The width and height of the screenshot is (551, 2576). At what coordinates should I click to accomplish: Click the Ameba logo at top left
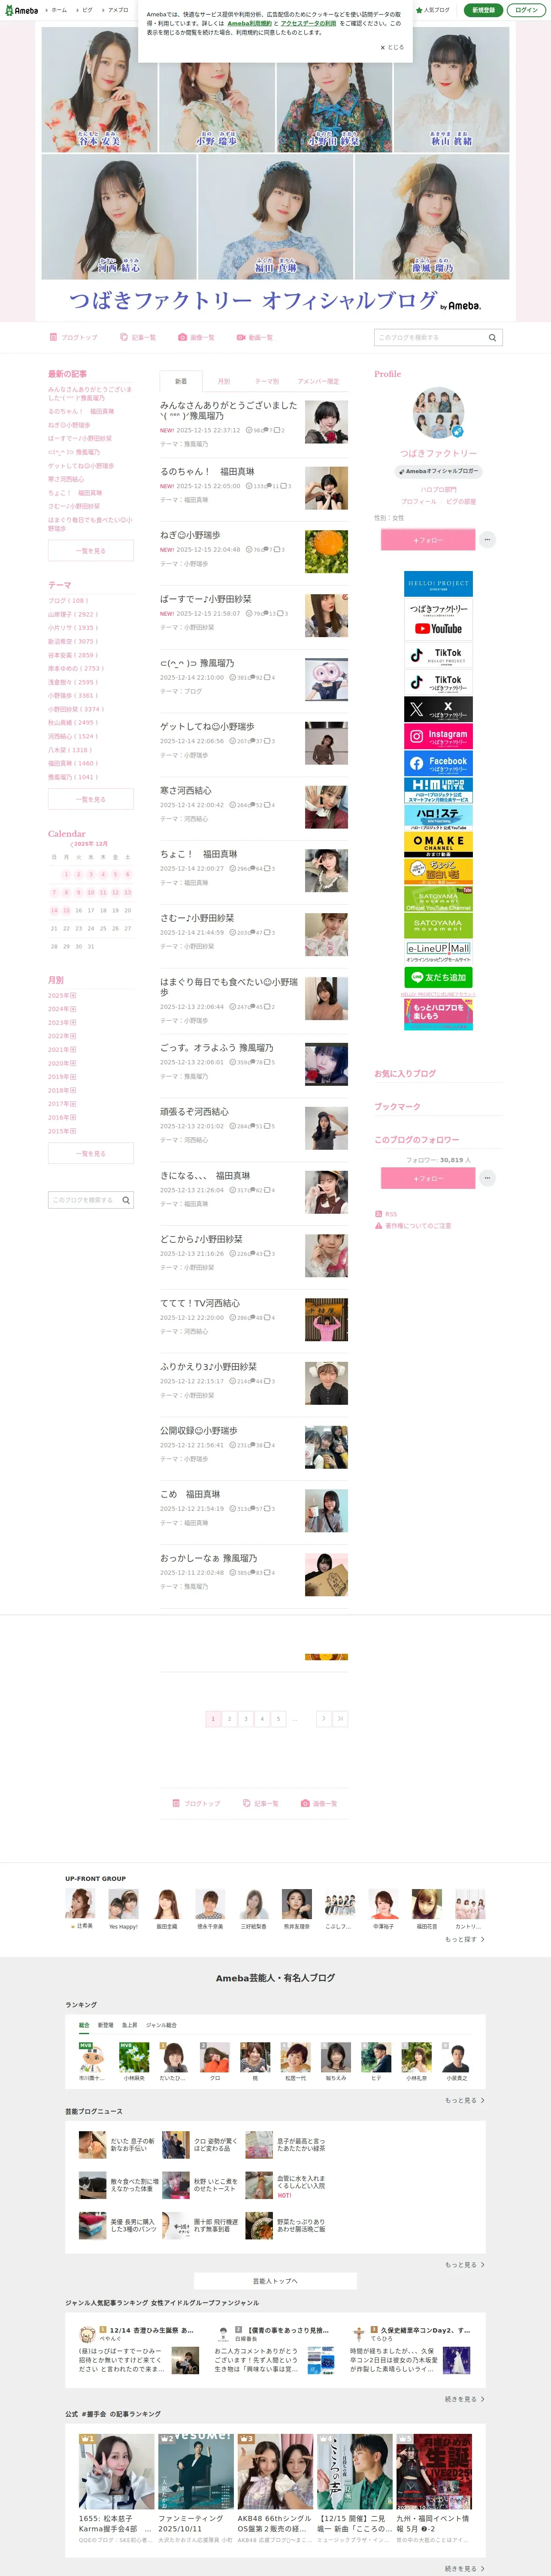(21, 10)
